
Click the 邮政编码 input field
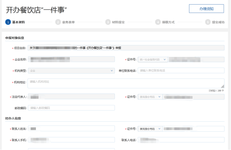[71, 108]
